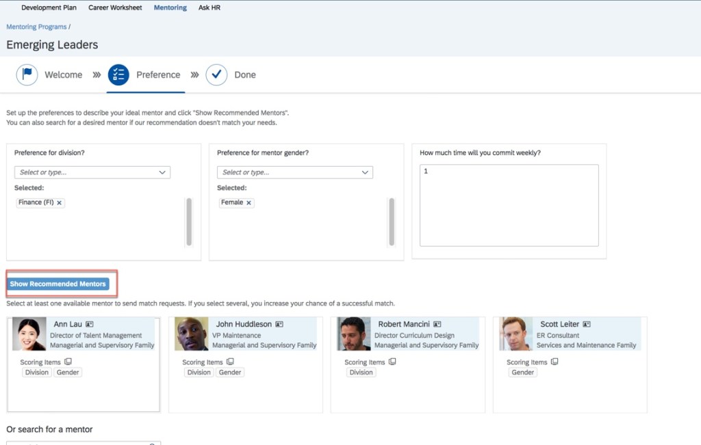
Task: Click the Preference checklist step icon
Action: tap(118, 75)
